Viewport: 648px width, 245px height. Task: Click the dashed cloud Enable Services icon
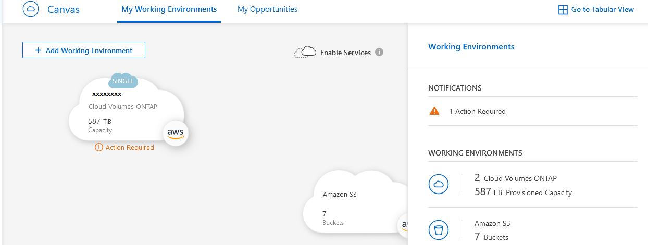tap(305, 52)
